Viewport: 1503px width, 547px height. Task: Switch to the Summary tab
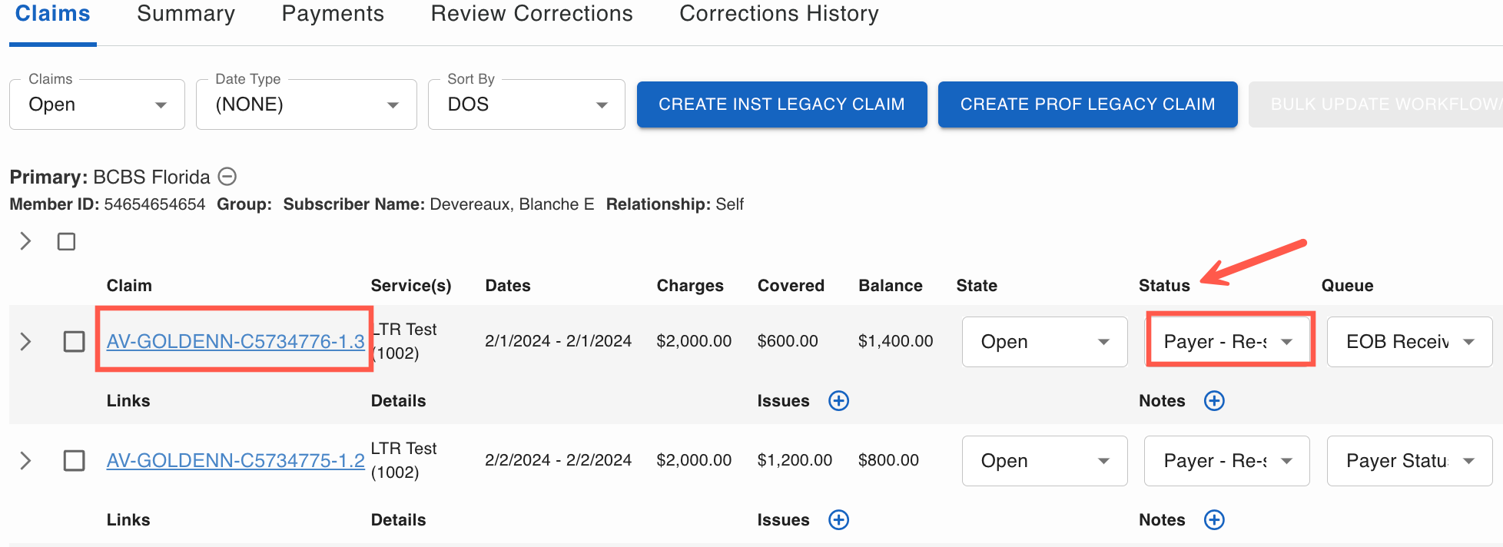pos(186,14)
